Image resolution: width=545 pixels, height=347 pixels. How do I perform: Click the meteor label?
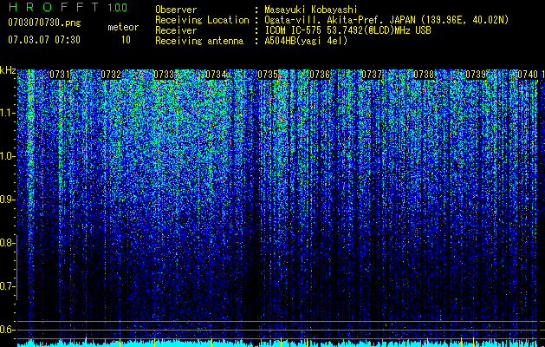coord(123,27)
